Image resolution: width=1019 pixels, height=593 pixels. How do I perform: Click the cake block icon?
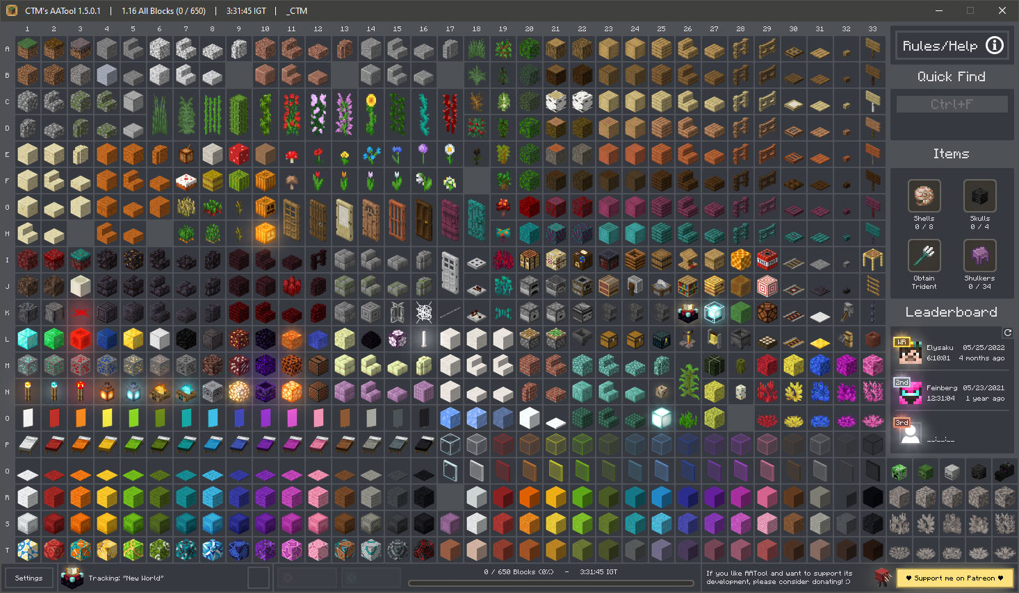(186, 181)
